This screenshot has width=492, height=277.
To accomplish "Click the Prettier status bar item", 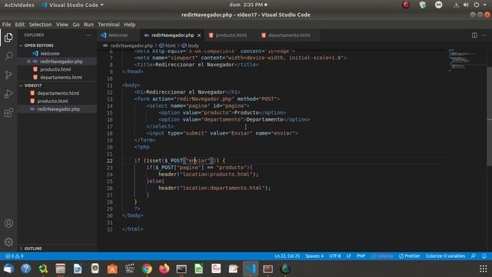I will click(x=410, y=256).
